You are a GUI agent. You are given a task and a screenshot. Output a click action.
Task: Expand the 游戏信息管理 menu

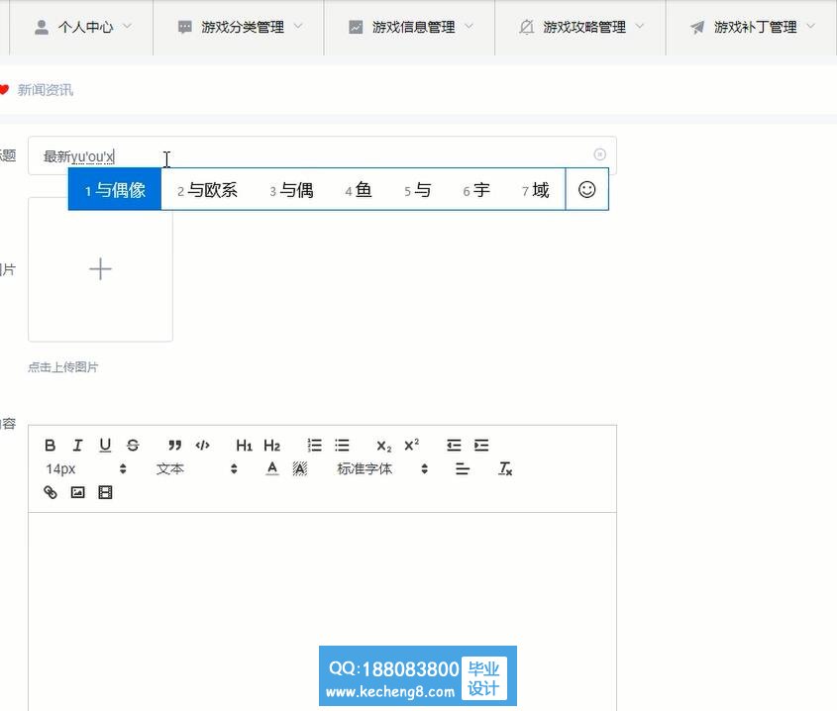coord(409,27)
